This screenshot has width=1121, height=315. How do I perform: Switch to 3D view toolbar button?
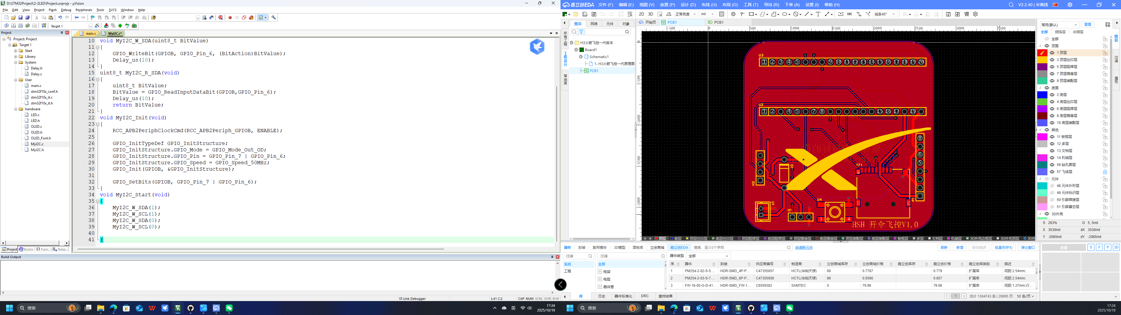pyautogui.click(x=651, y=14)
